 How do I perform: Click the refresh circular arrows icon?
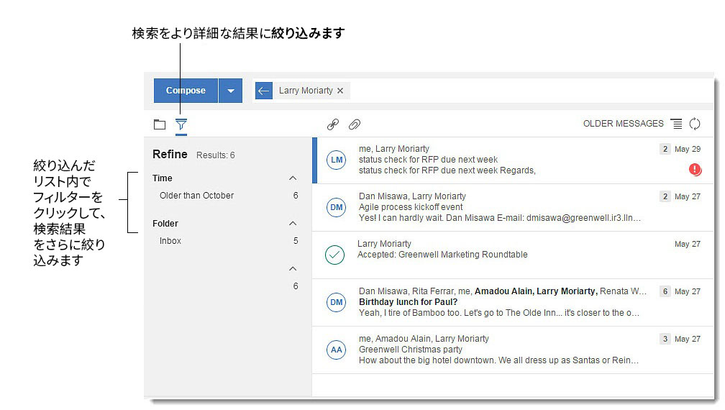coord(695,124)
